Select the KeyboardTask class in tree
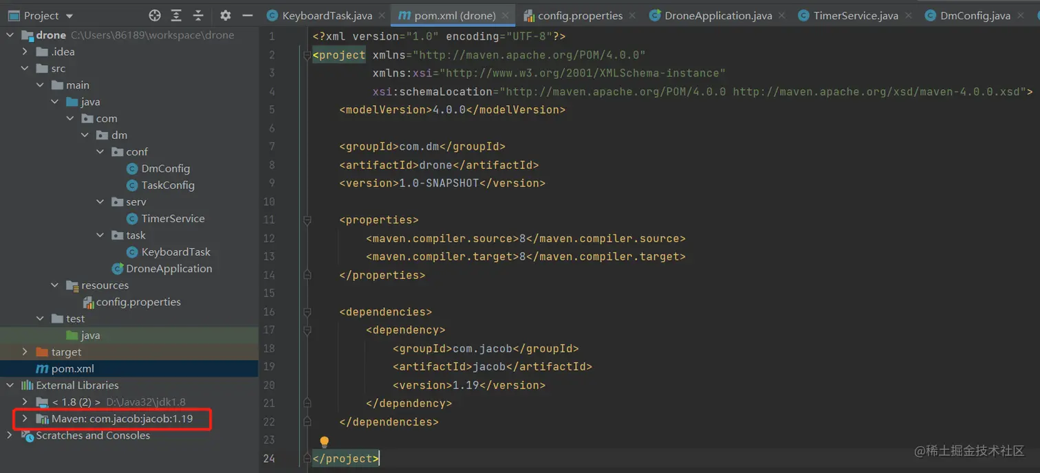Image resolution: width=1040 pixels, height=473 pixels. pos(169,252)
